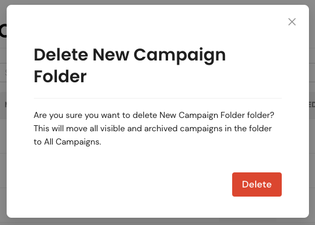
Task: Click the partially visible page title letter behind modal
Action: point(3,31)
